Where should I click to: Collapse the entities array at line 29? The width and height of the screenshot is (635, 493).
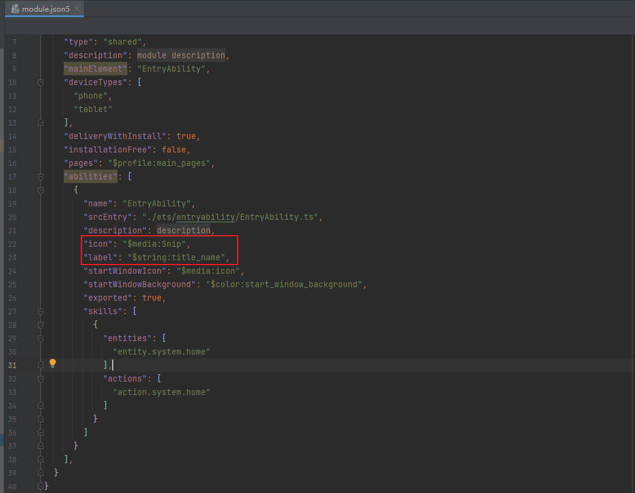[x=40, y=338]
